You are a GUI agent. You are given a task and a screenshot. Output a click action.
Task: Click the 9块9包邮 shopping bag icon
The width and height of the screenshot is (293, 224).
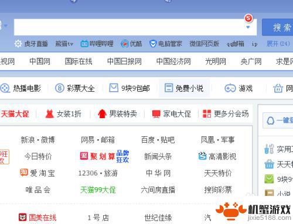point(114,88)
